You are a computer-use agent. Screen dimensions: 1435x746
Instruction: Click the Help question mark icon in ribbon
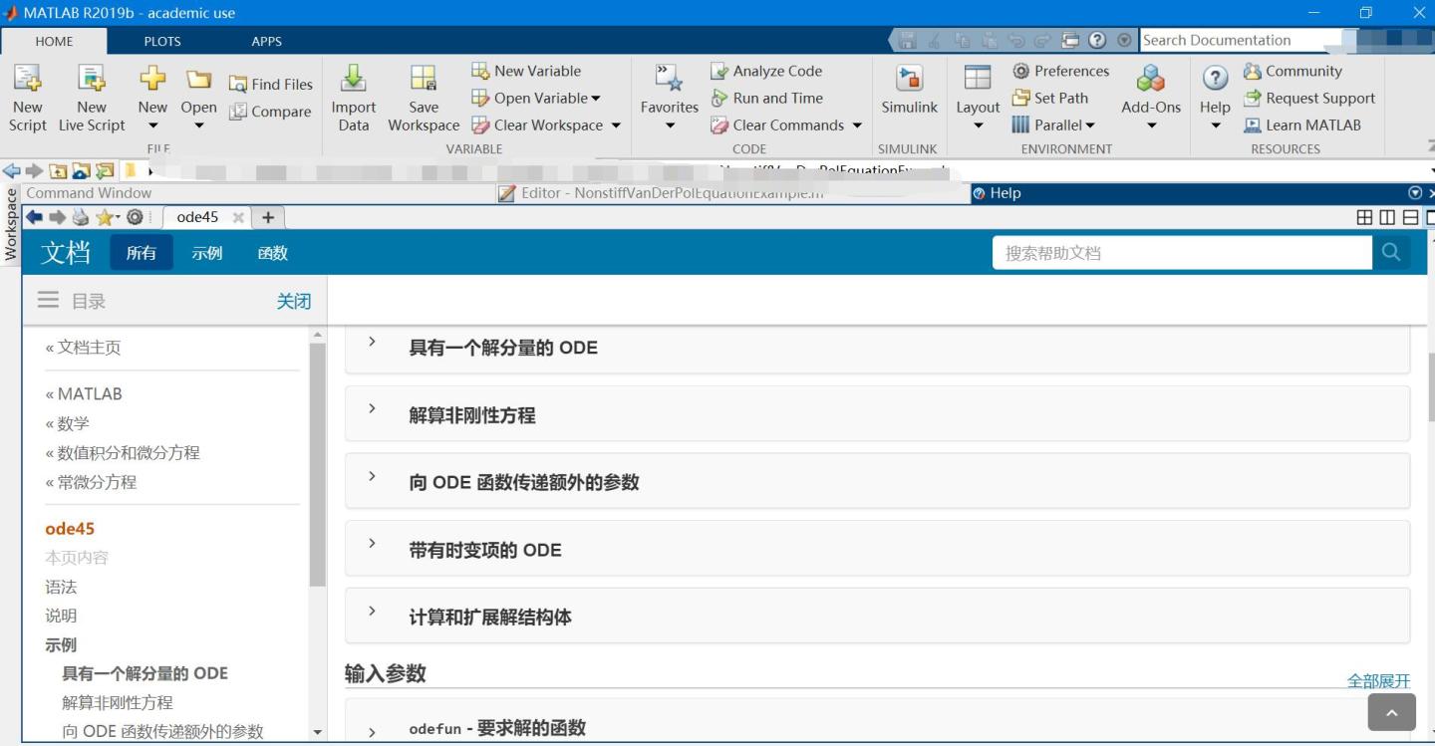pyautogui.click(x=1215, y=79)
